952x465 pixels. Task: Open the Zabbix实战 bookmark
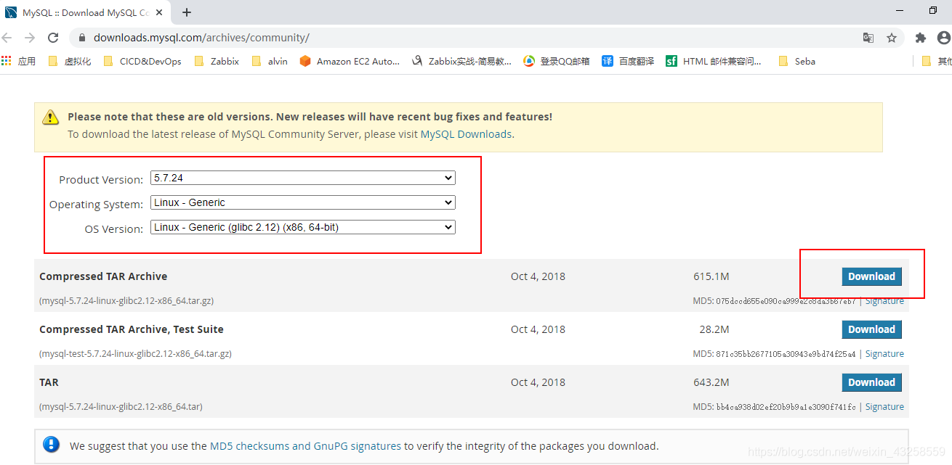click(461, 62)
